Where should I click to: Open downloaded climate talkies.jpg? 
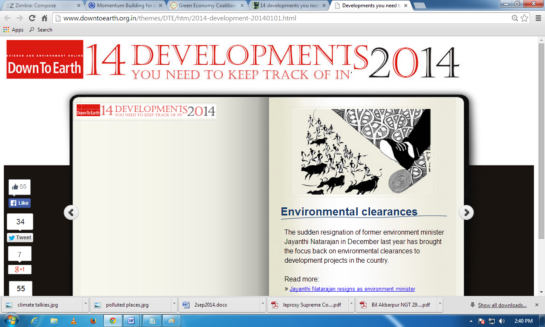[41, 305]
